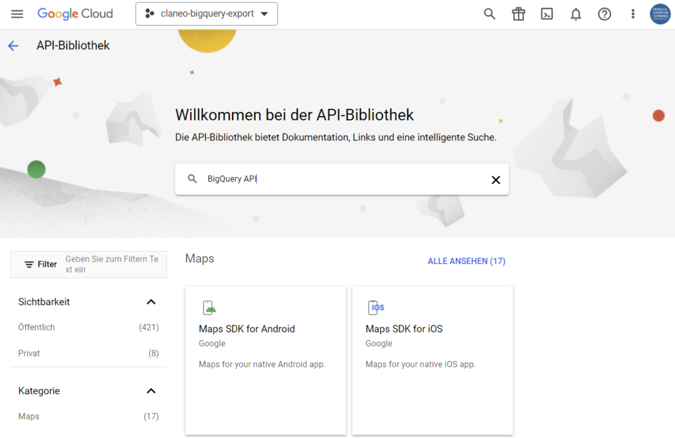Click Alle ansehen (17) link

467,261
